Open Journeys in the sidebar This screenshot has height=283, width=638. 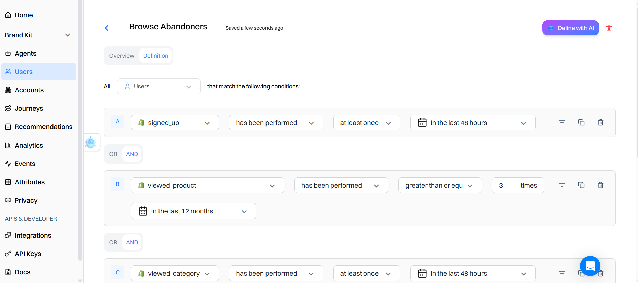point(39,108)
